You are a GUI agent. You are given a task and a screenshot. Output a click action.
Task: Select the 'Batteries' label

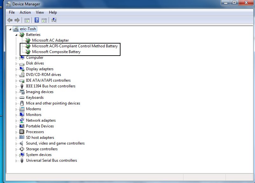tap(33, 35)
